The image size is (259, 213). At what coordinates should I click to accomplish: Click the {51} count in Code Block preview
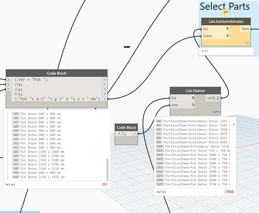coord(105,184)
